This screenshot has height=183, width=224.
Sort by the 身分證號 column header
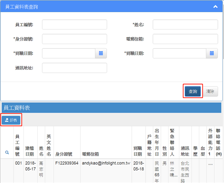[x=64, y=154]
